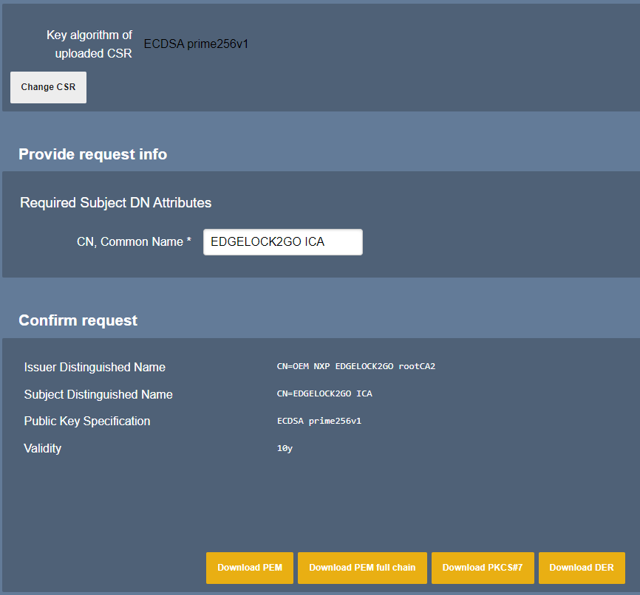Select the CN=OEM NXP EDGELOCK2GO rootCA2 value
The image size is (640, 595).
355,367
